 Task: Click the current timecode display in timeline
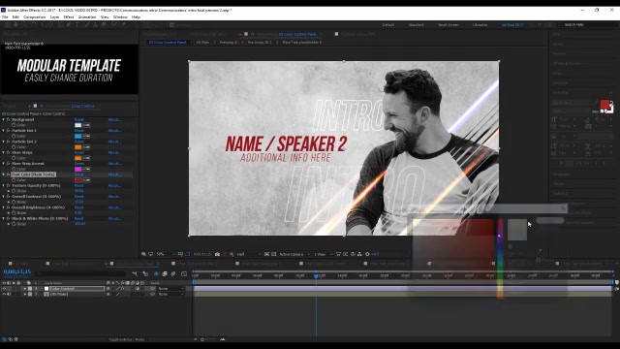coord(17,271)
